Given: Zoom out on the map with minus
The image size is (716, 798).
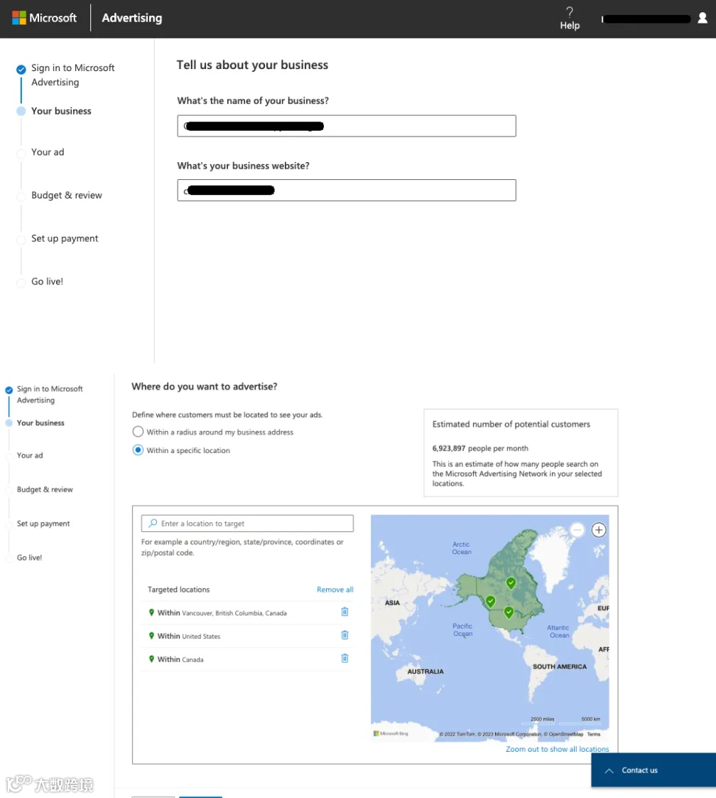Looking at the screenshot, I should (577, 531).
